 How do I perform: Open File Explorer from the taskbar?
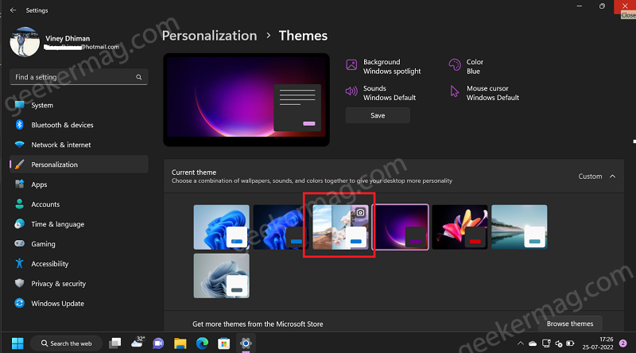pos(180,343)
